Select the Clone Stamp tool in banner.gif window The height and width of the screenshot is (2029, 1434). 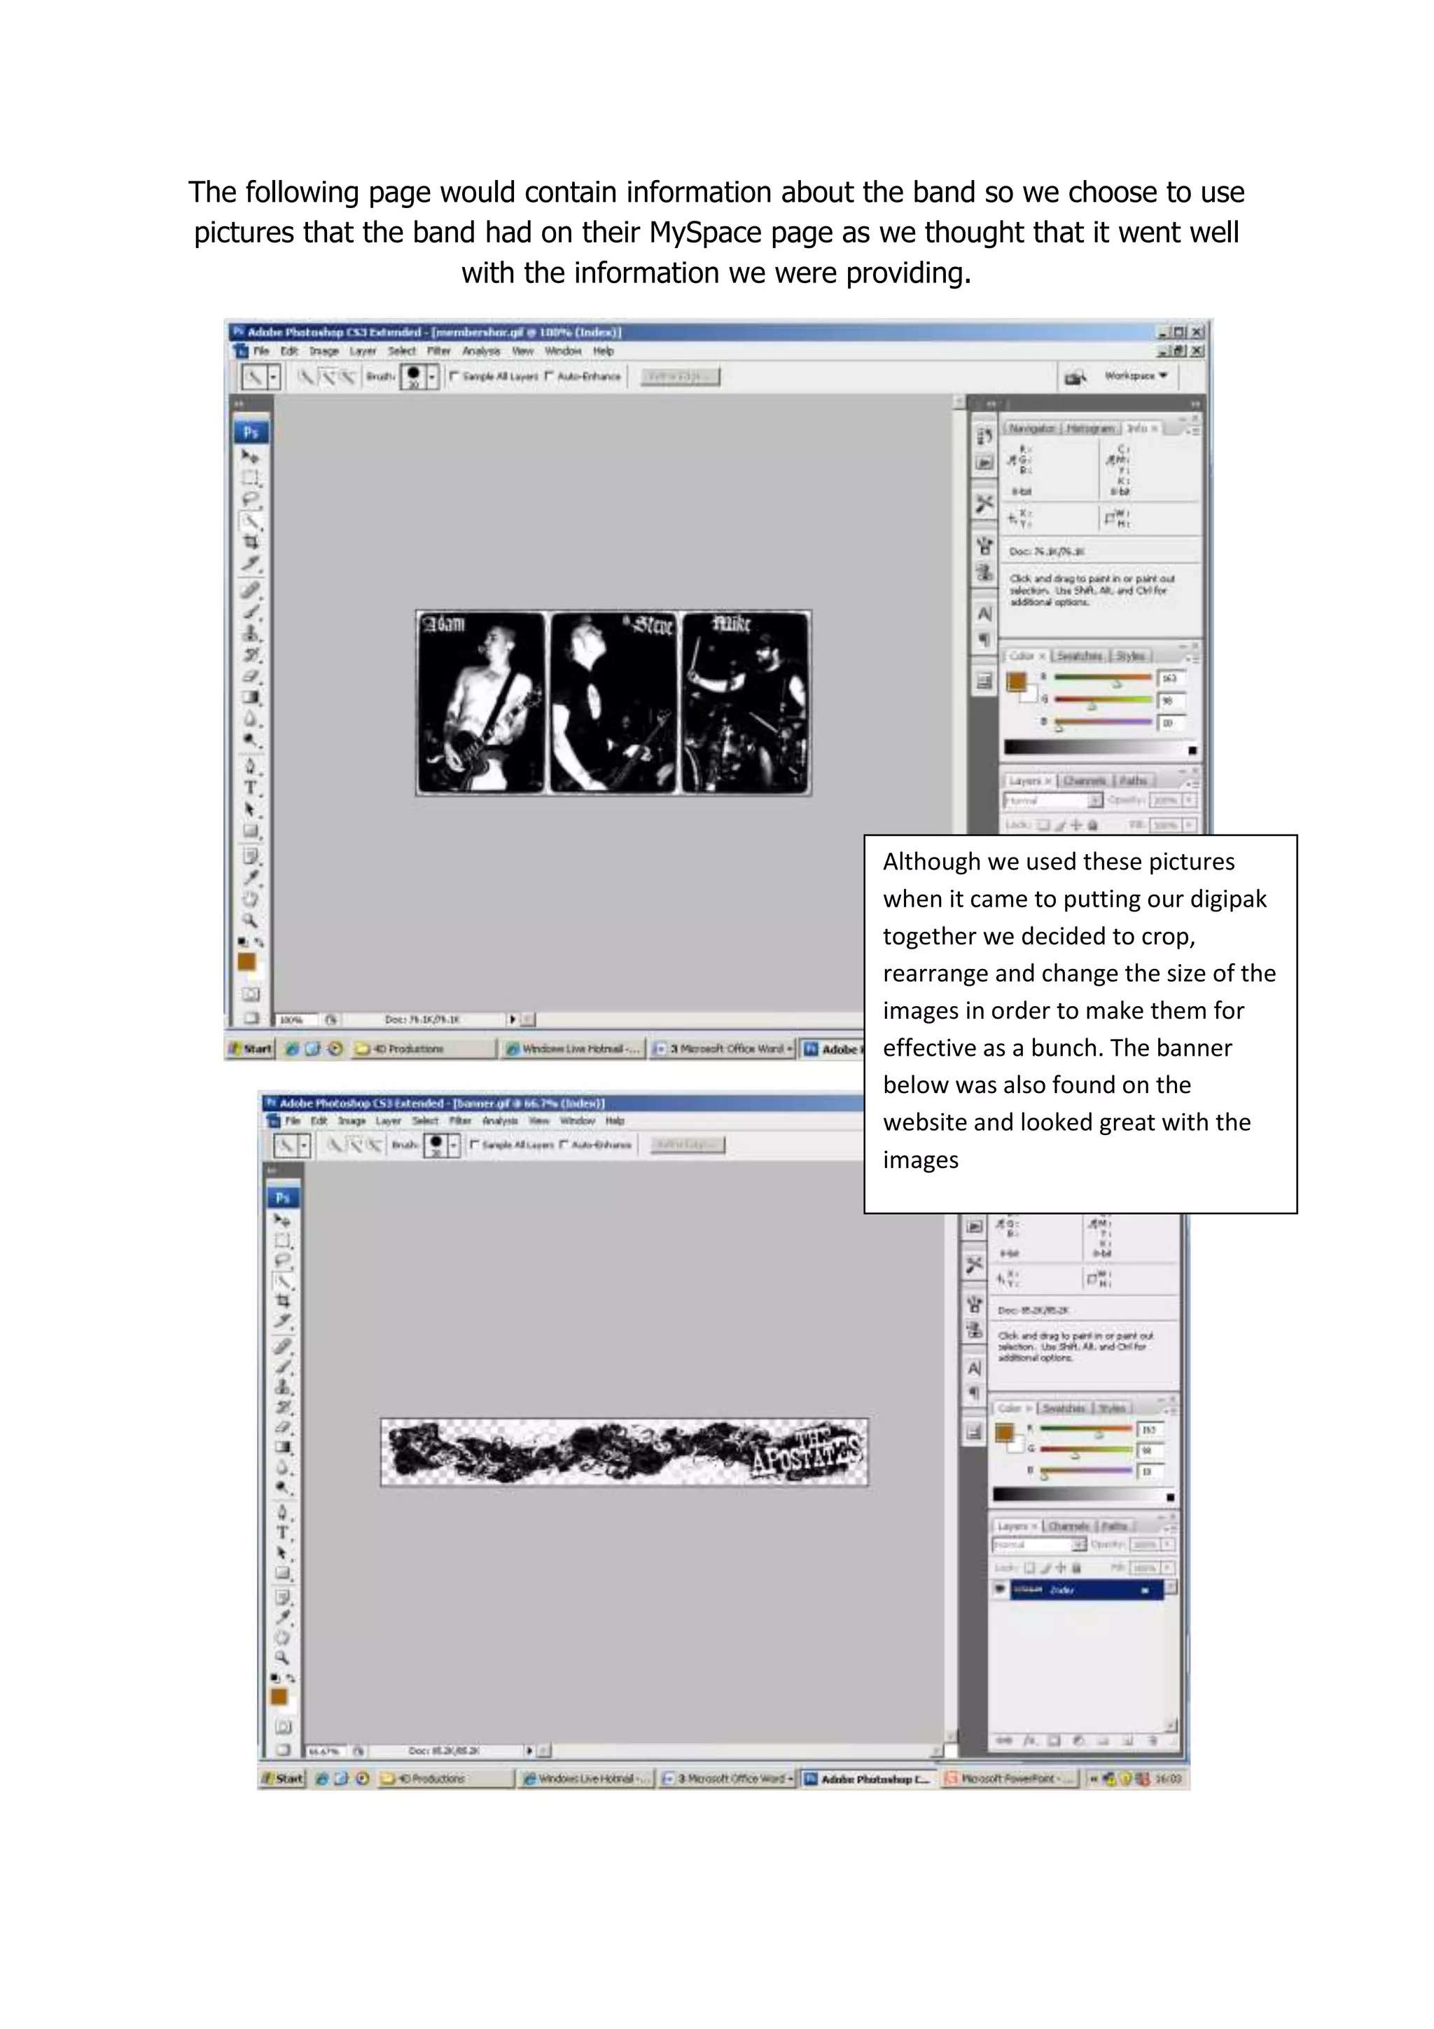[x=283, y=1387]
